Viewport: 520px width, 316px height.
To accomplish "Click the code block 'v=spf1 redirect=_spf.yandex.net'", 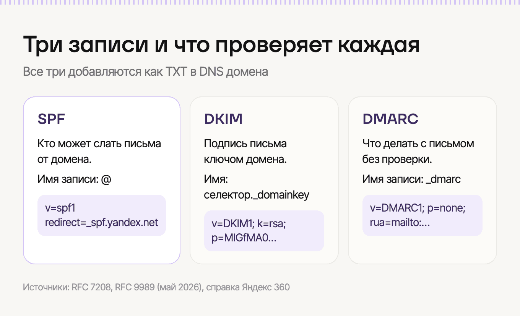I will click(x=102, y=215).
